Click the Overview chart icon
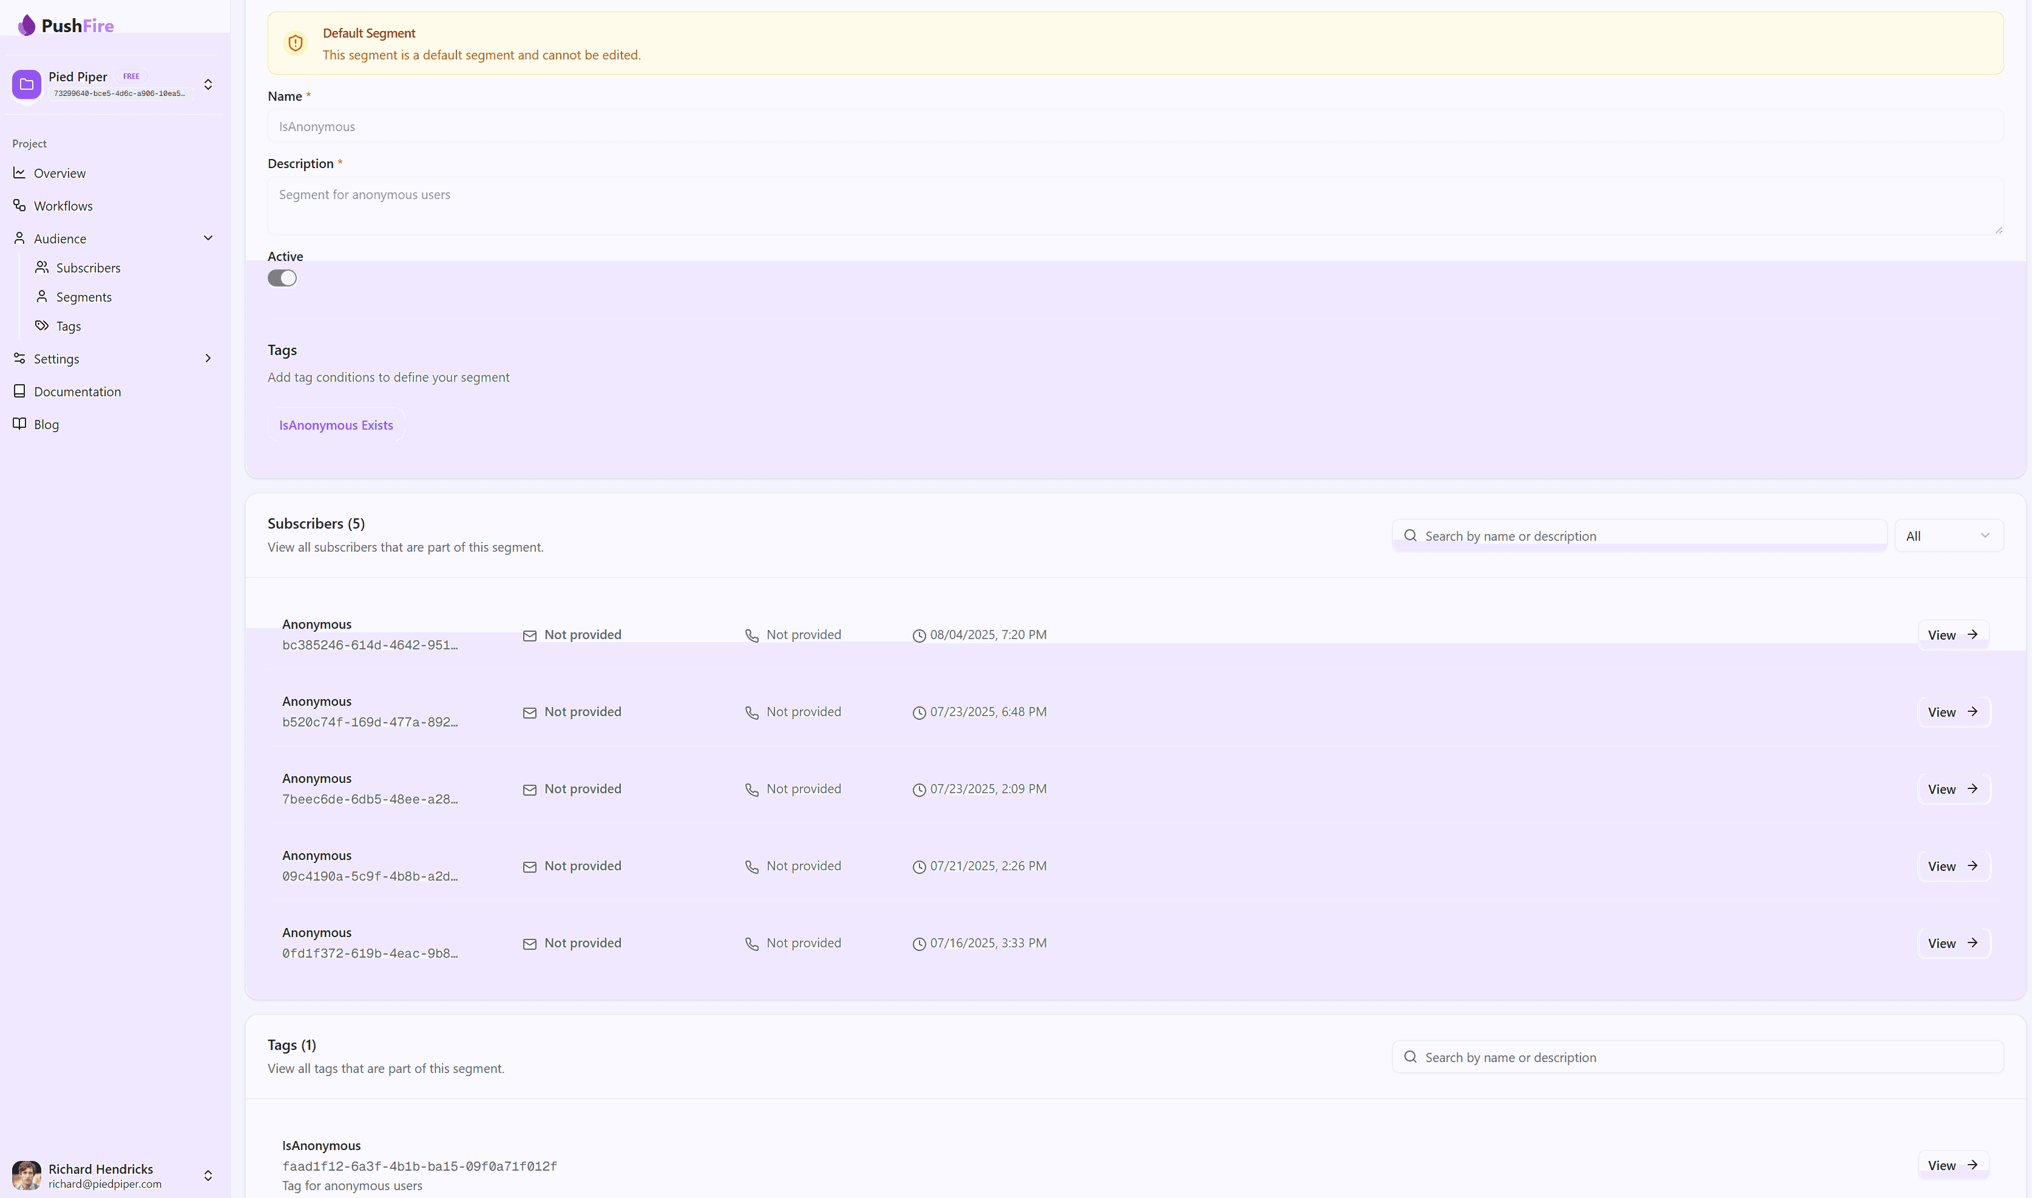The width and height of the screenshot is (2032, 1198). (x=19, y=173)
